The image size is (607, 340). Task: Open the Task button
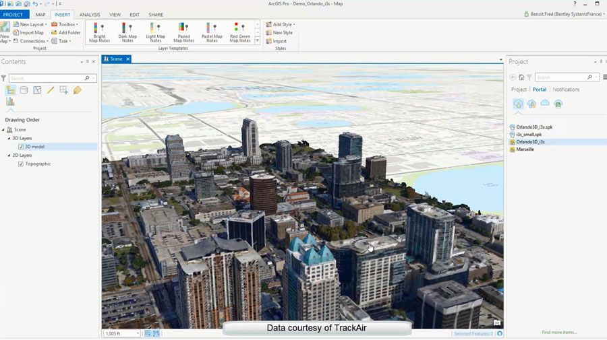tap(61, 41)
